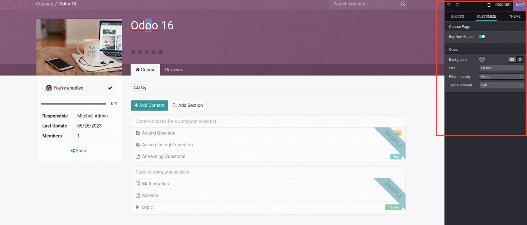Viewport: 527px width, 225px height.
Task: Click the search magnifier icon
Action: pyautogui.click(x=403, y=4)
